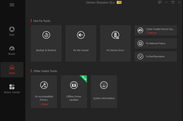
Task: Click the Clean Invalid Device Data icon
Action: coord(140,30)
